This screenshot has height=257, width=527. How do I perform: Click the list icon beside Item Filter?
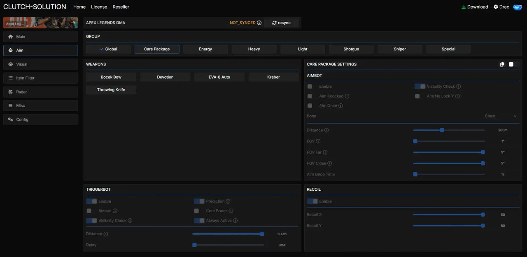(x=10, y=78)
